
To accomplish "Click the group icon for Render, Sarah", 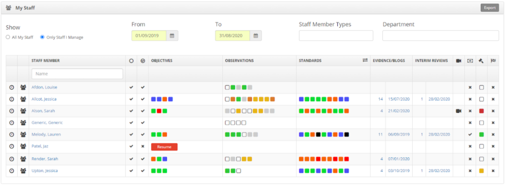I will pyautogui.click(x=23, y=159).
